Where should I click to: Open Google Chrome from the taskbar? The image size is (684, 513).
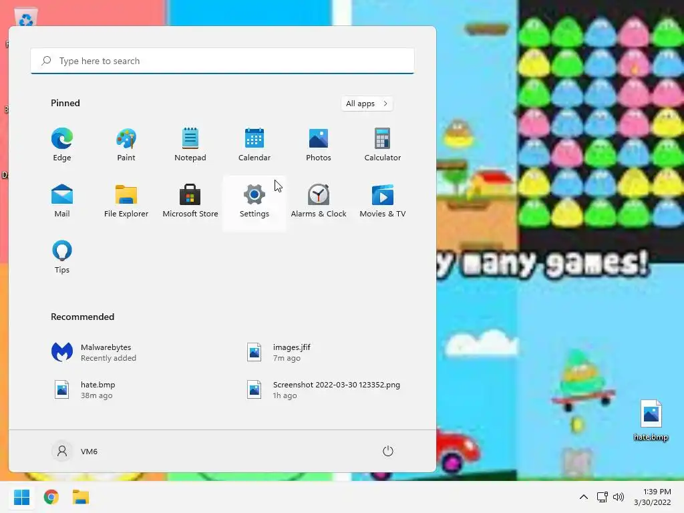tap(51, 497)
